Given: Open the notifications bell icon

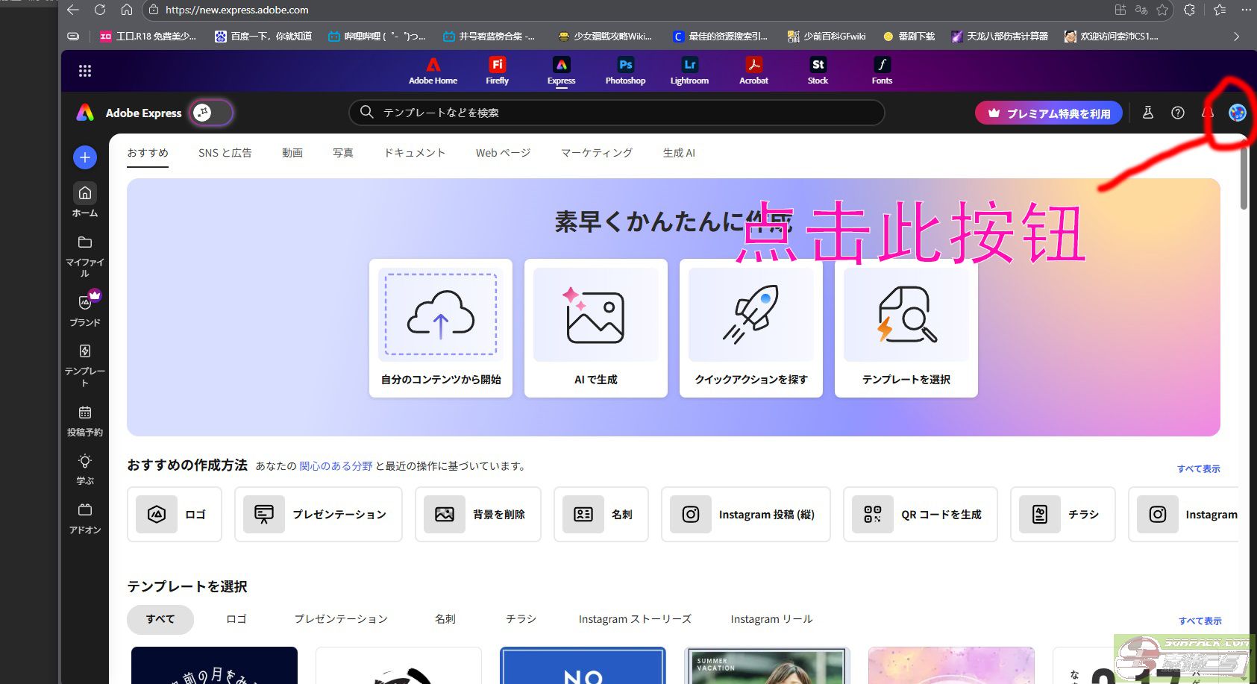Looking at the screenshot, I should click(x=1207, y=113).
